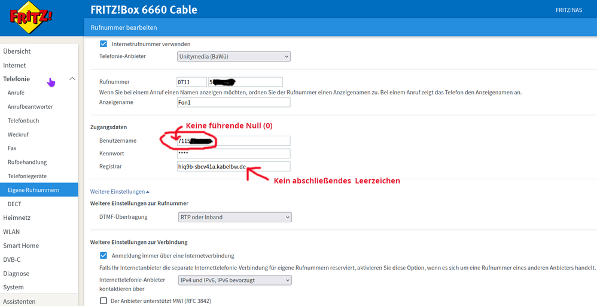This screenshot has height=306, width=597.
Task: Uncheck Anmeldung immer über eine Internetverbindung
Action: click(103, 255)
